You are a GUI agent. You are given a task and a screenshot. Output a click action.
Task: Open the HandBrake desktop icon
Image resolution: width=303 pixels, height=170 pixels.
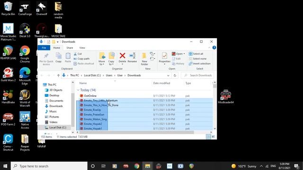[x=8, y=97]
